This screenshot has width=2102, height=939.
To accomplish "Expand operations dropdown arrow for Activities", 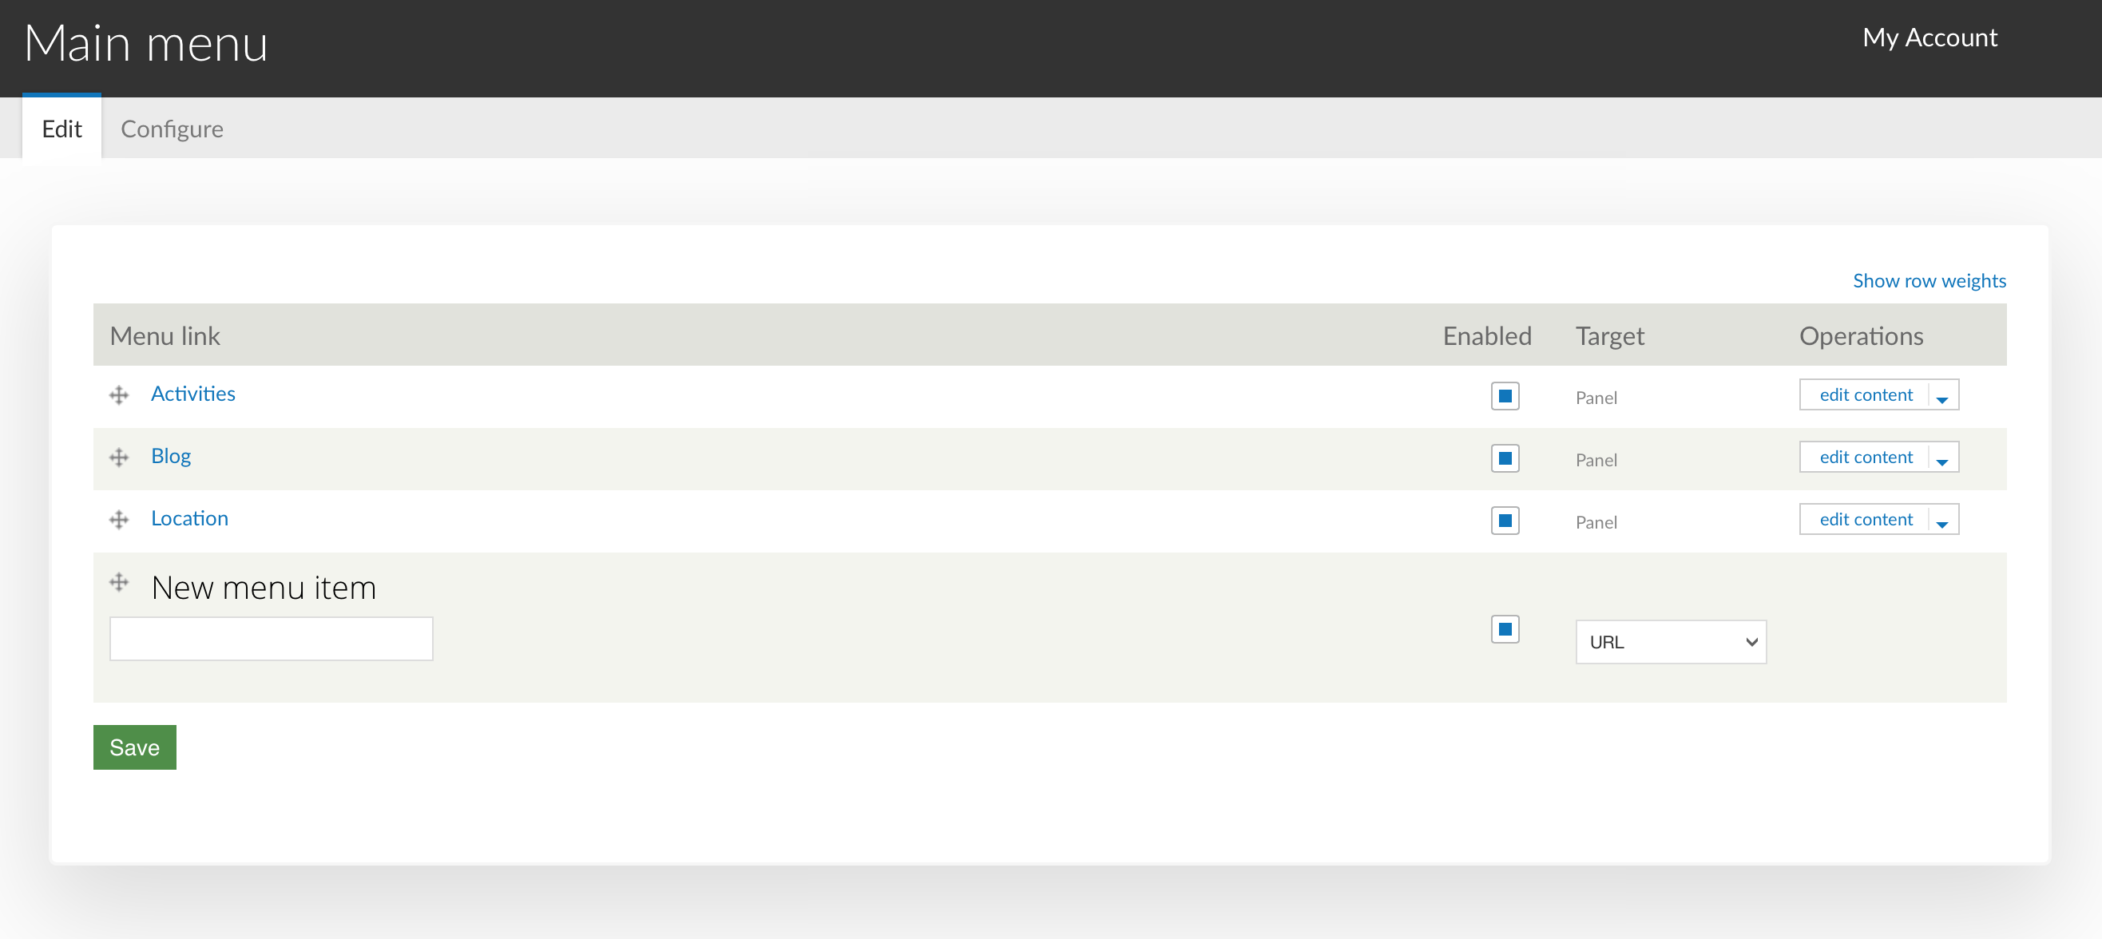I will pyautogui.click(x=1942, y=397).
